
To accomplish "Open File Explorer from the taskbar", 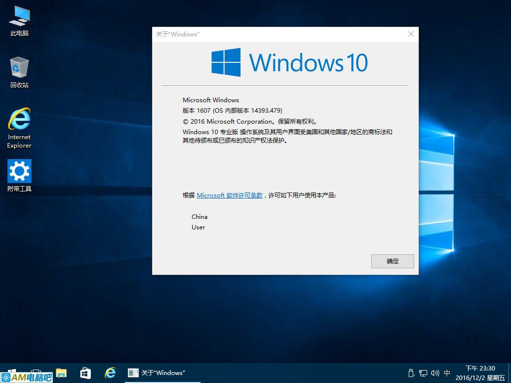I will tap(61, 373).
